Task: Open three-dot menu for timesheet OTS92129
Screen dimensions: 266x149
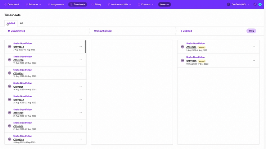Action: pyautogui.click(x=254, y=47)
